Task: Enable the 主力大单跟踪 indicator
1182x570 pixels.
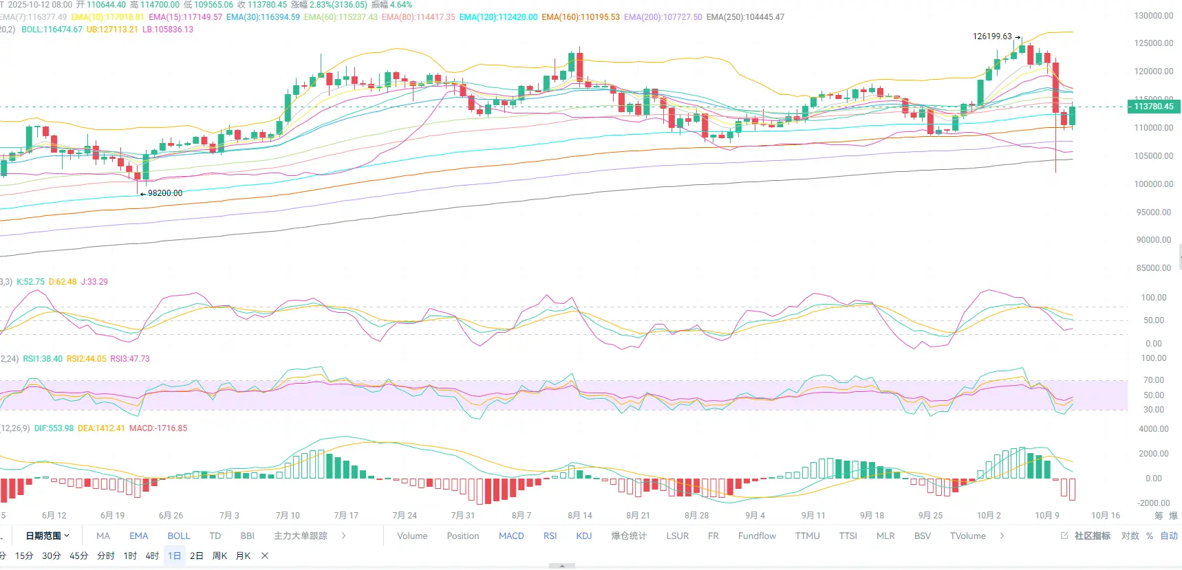Action: pyautogui.click(x=301, y=536)
